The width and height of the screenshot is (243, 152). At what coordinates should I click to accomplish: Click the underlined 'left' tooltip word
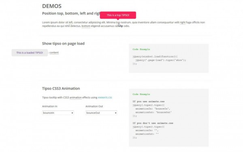70,22
